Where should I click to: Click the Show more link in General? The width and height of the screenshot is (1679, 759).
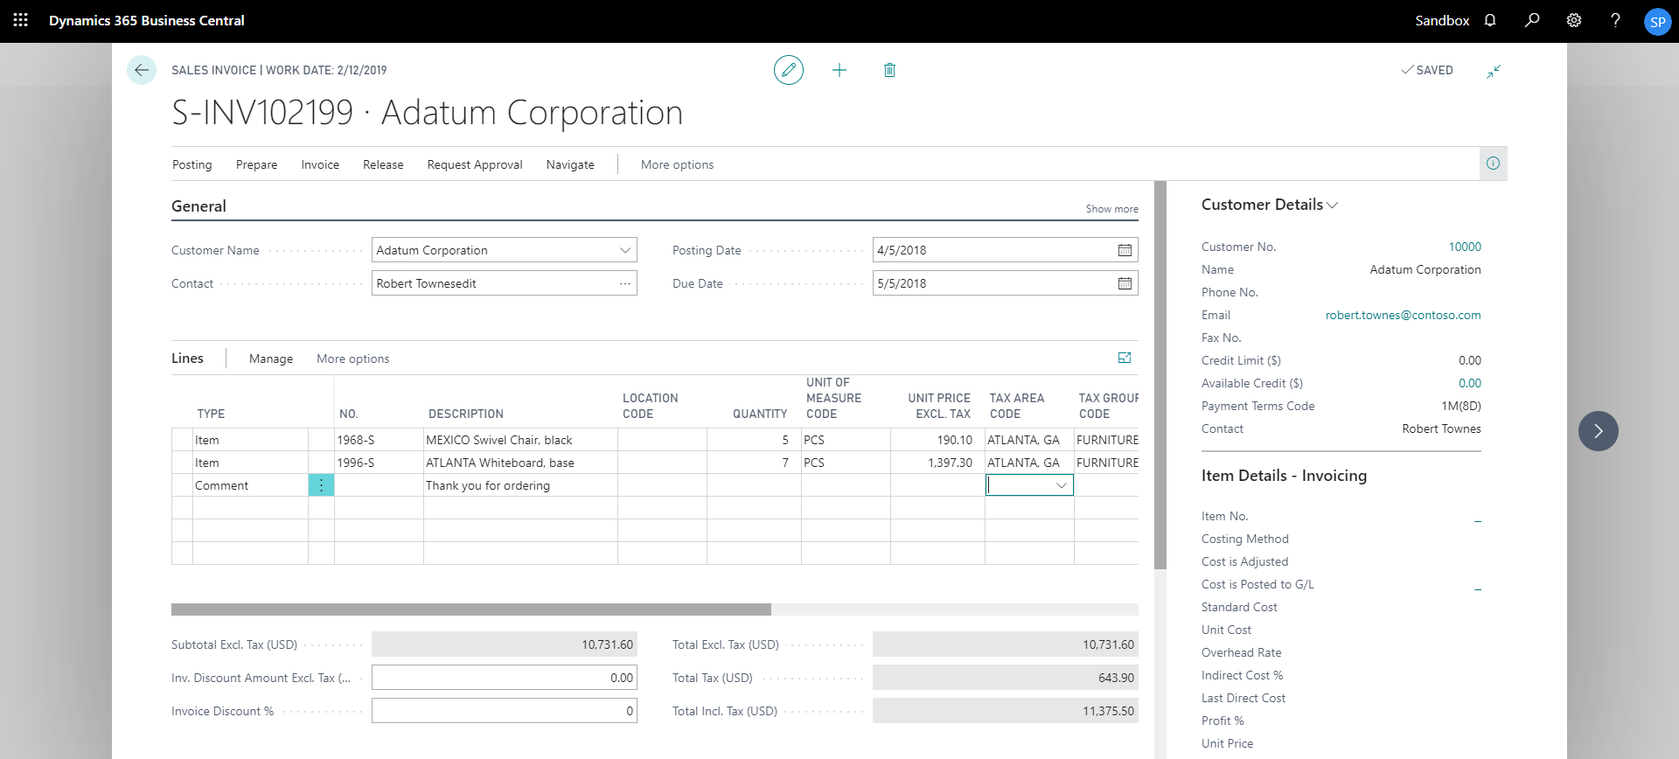(x=1111, y=209)
